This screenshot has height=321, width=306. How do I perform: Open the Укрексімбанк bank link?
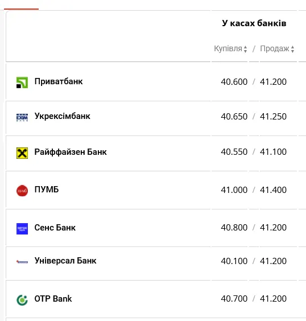coord(62,116)
